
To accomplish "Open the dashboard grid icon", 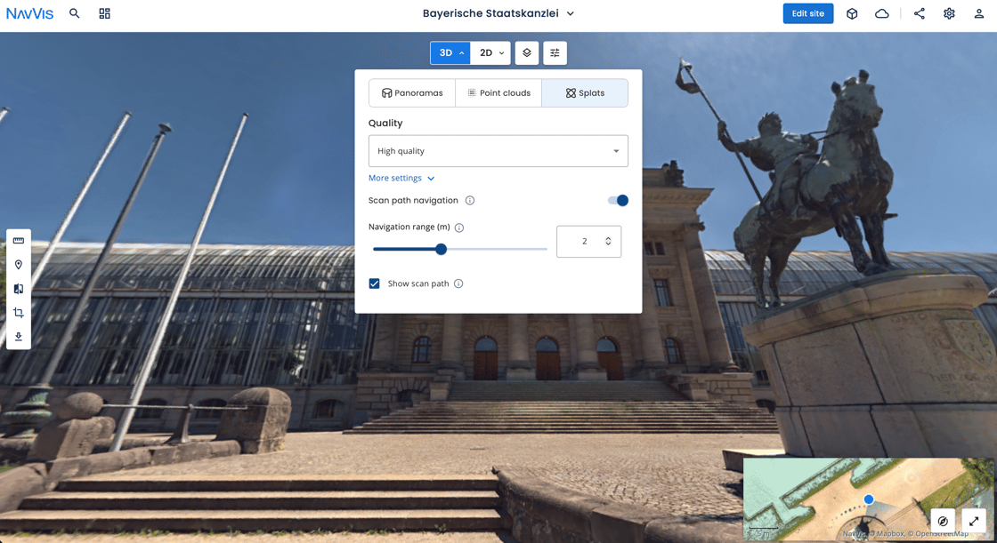I will point(104,13).
